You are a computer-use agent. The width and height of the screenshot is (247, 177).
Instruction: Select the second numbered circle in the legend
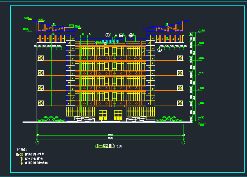[21, 159]
